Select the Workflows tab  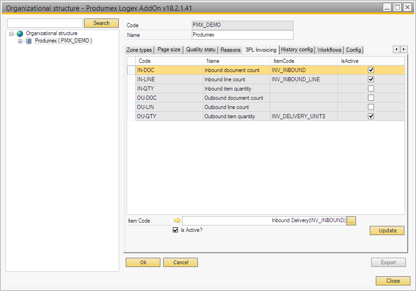click(329, 50)
